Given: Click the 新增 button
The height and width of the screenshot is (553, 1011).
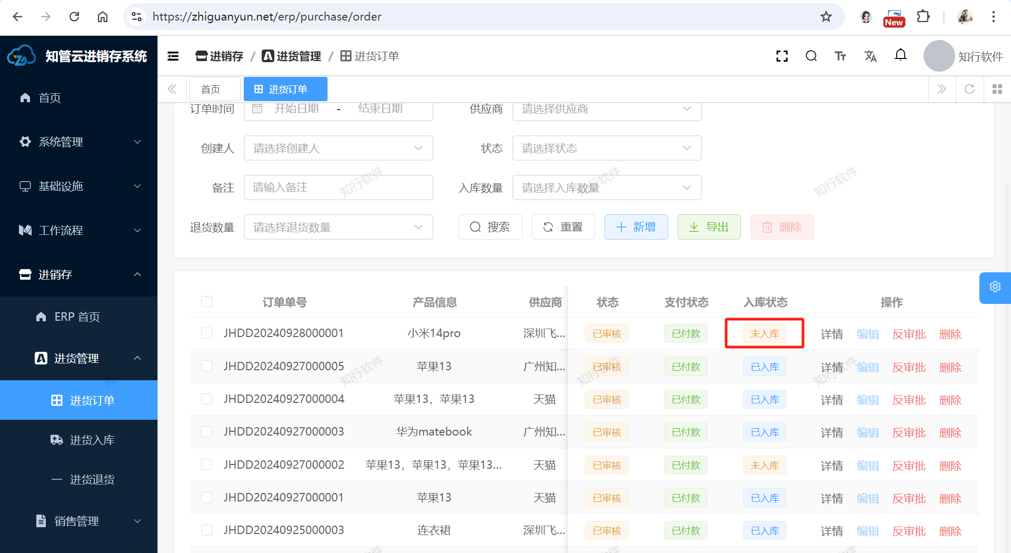Looking at the screenshot, I should click(x=636, y=227).
